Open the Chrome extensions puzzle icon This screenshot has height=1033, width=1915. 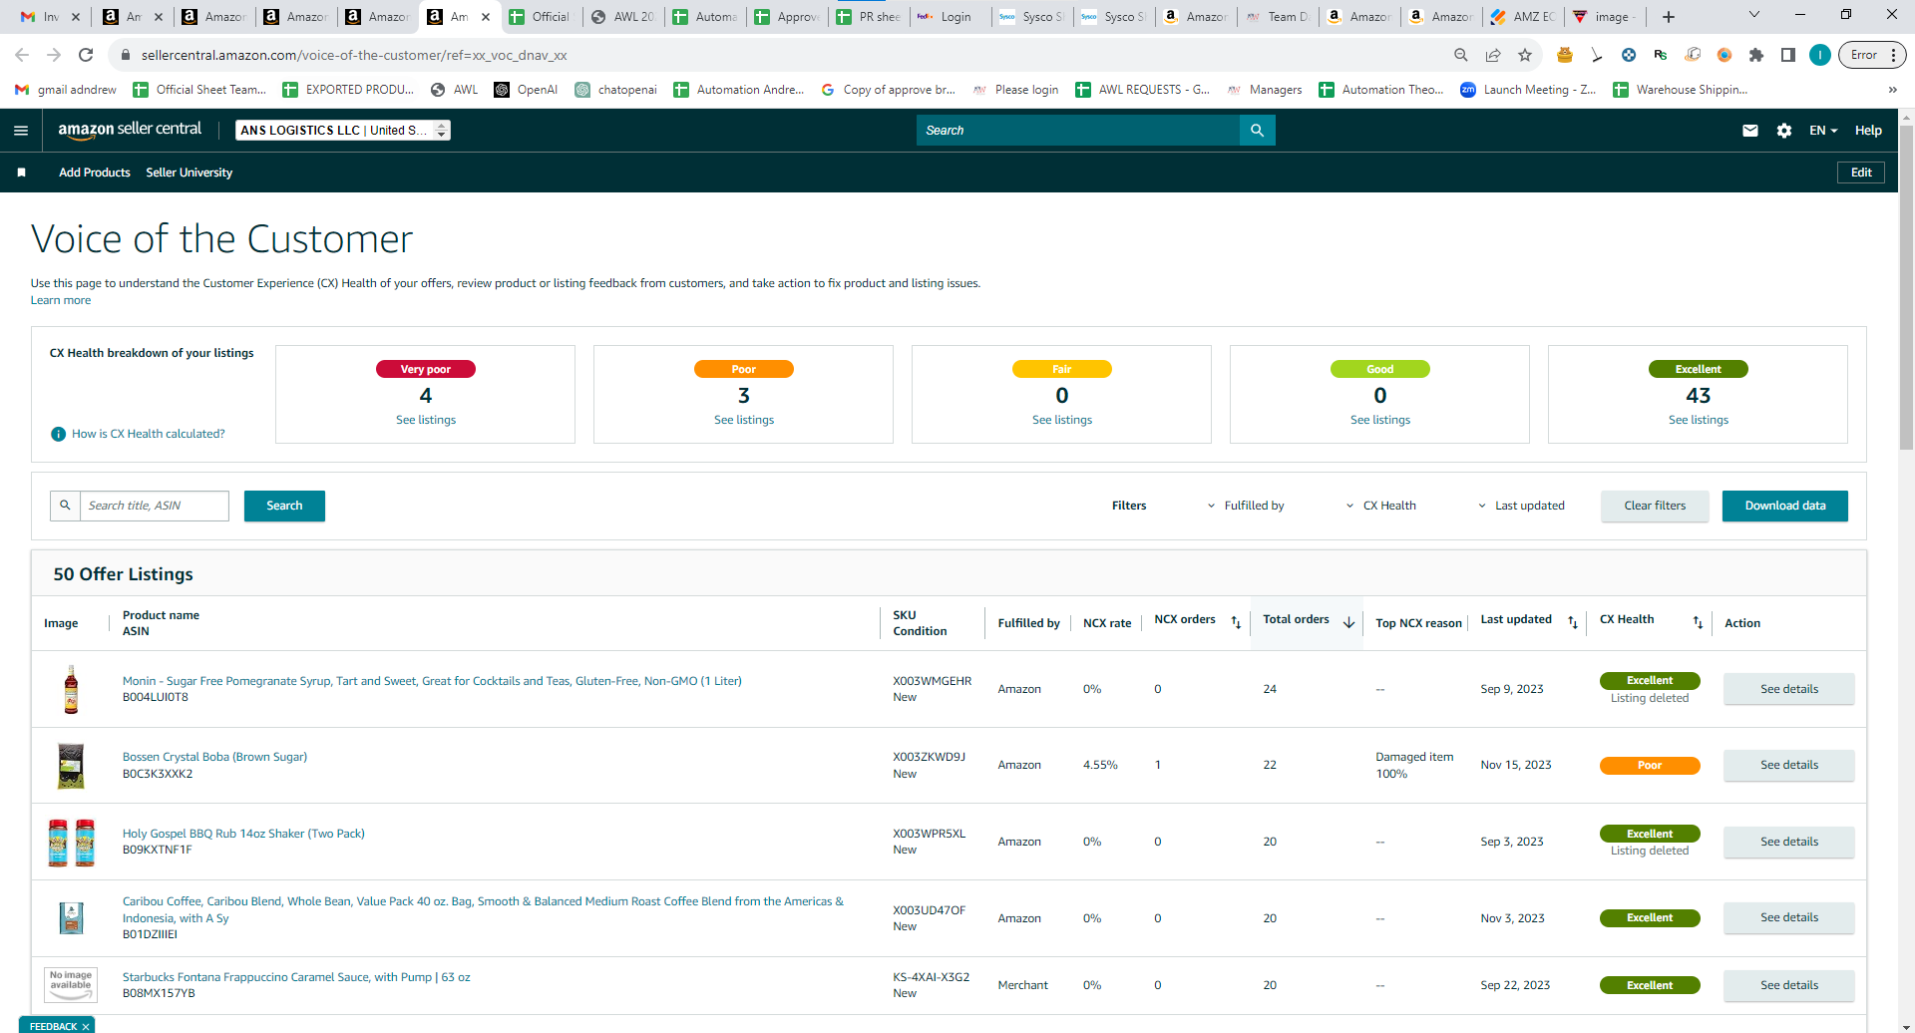pos(1756,55)
